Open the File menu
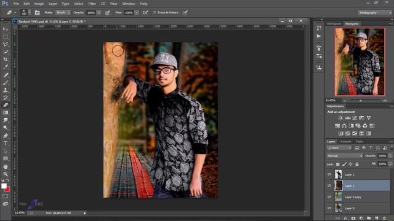Screen dimensions: 394x221 (16, 4)
